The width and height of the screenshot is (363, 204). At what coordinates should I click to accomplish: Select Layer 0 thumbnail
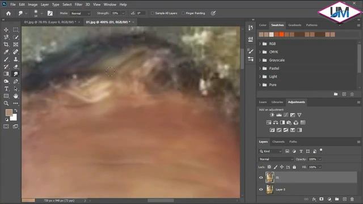click(269, 189)
